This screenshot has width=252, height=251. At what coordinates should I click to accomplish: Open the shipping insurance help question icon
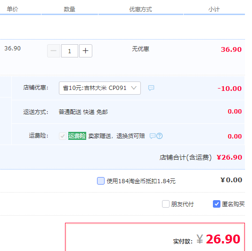point(159,136)
